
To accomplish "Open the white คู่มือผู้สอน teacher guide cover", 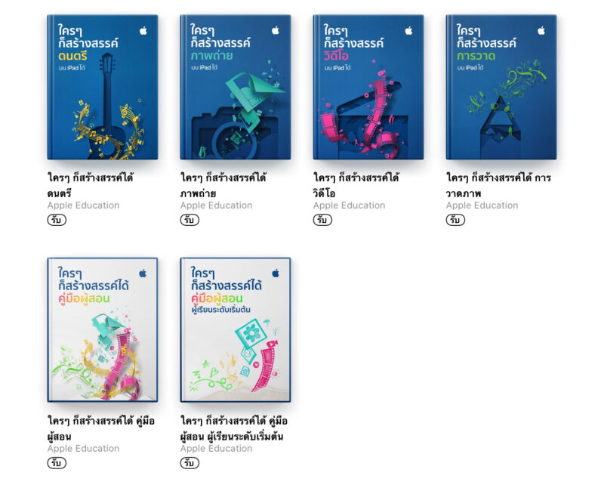I will [x=103, y=330].
